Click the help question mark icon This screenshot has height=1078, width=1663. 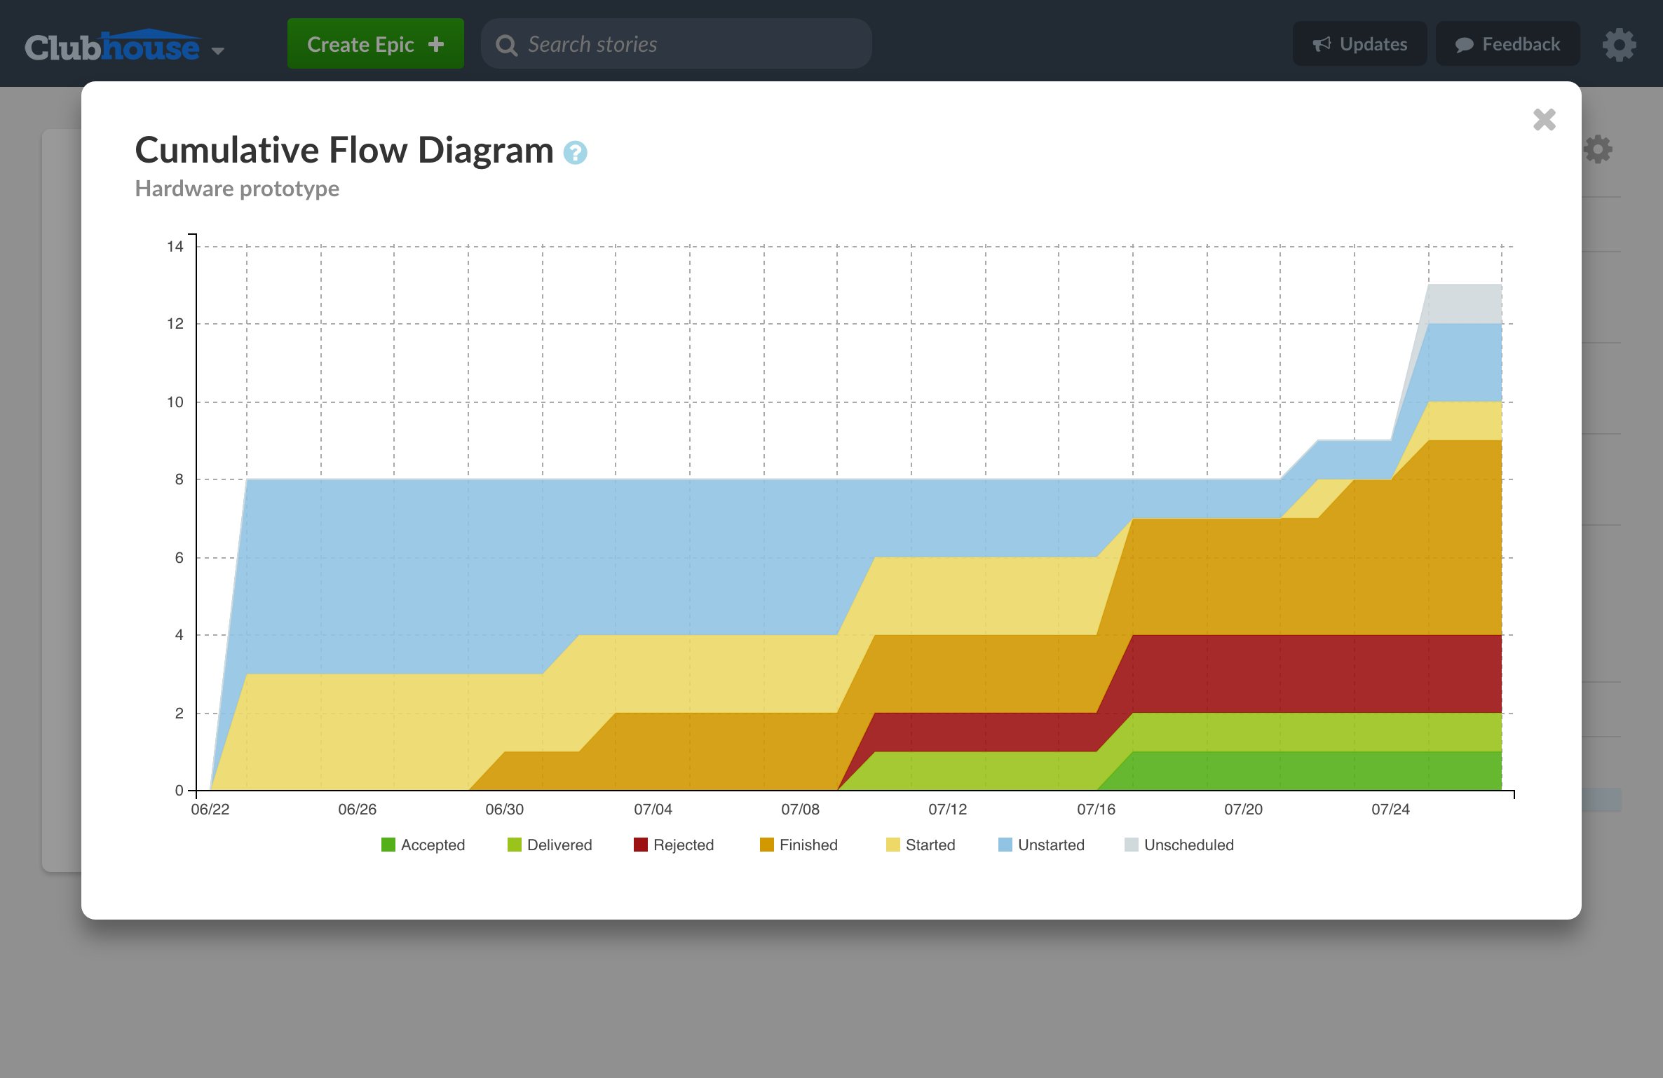(x=575, y=152)
